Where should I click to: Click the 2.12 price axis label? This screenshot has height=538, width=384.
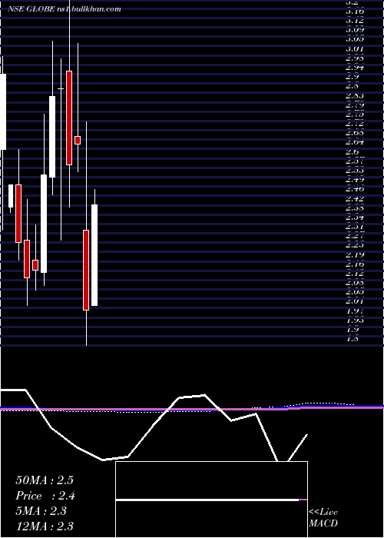(354, 274)
